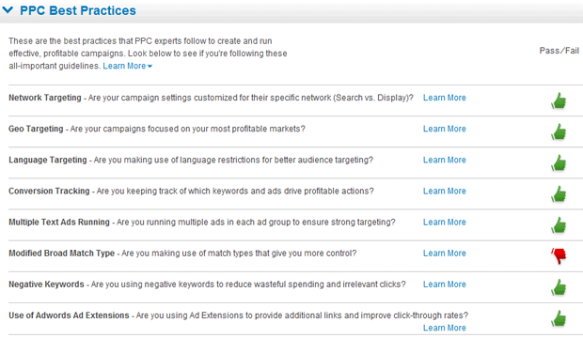Open Learn More for Negative Keywords
Screen dimensions: 583x338
[x=445, y=284]
